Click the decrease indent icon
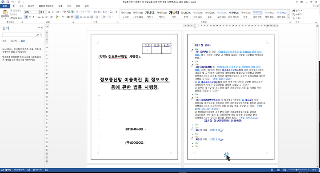 [95, 12]
